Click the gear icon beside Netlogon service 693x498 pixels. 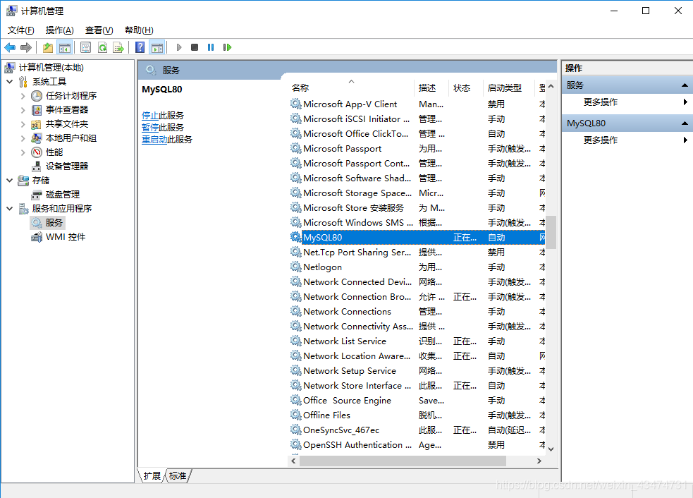point(295,267)
